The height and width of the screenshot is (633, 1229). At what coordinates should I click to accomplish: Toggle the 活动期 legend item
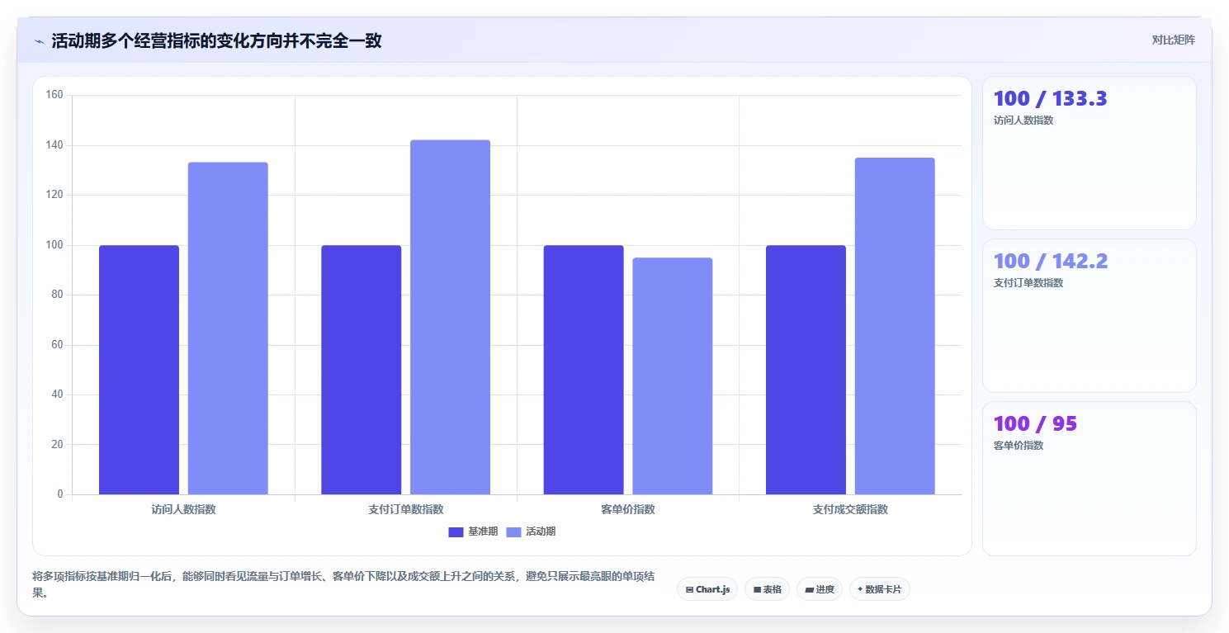(x=531, y=531)
